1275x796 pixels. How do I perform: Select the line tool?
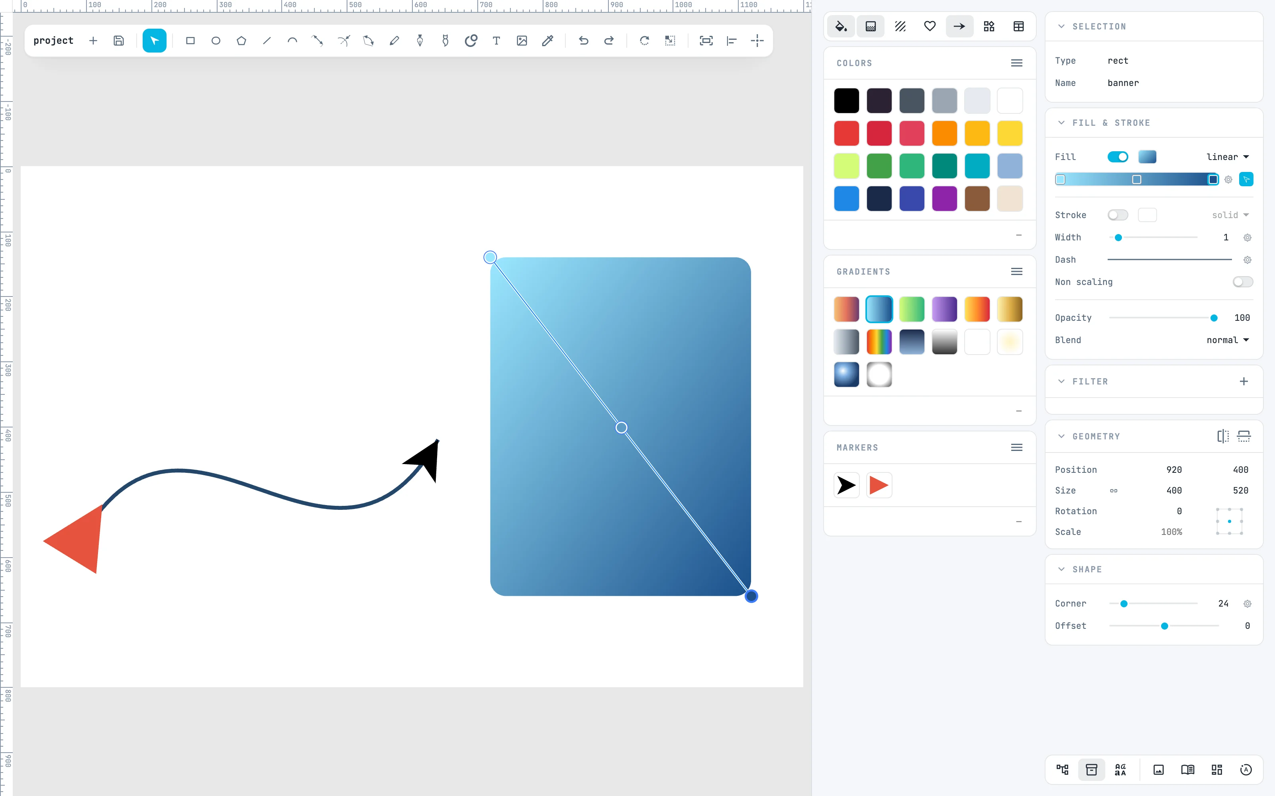[x=267, y=41]
